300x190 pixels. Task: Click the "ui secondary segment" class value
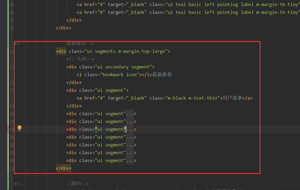click(124, 67)
